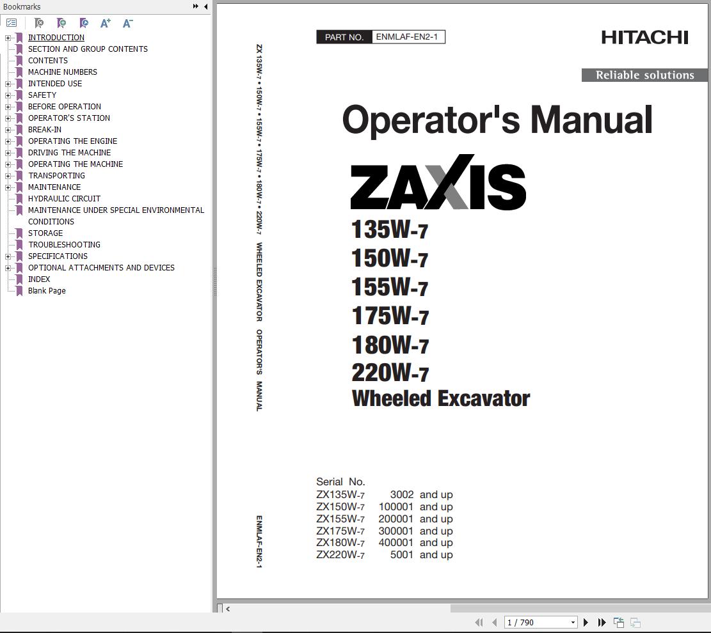This screenshot has width=711, height=633.
Task: Go to the next page
Action: click(586, 622)
